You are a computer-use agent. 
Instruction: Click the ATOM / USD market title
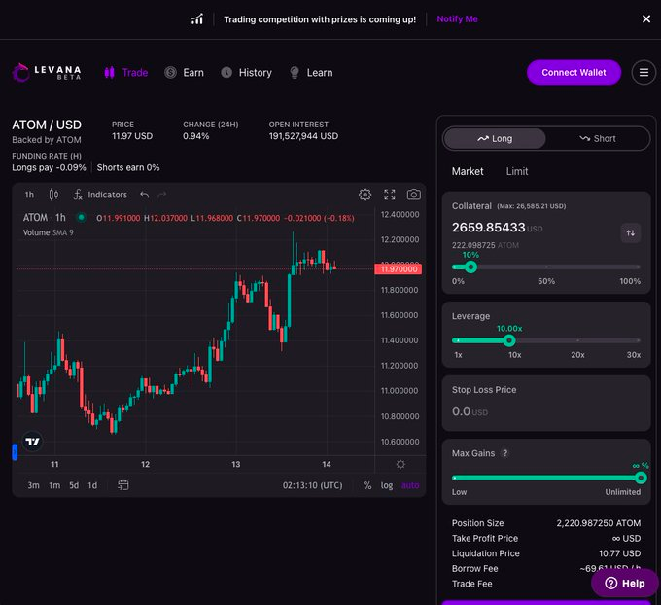point(47,125)
